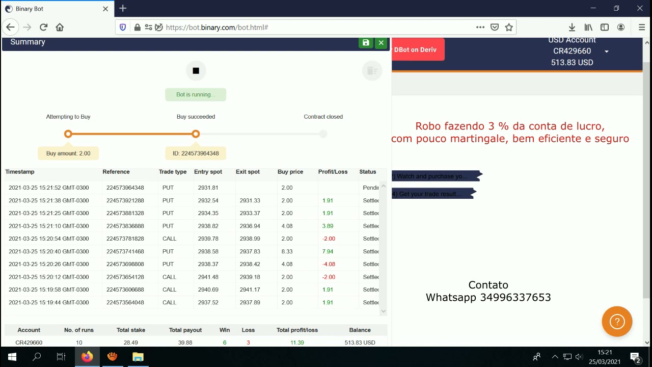Open the volume control in system tray
652x367 pixels.
[x=579, y=357]
